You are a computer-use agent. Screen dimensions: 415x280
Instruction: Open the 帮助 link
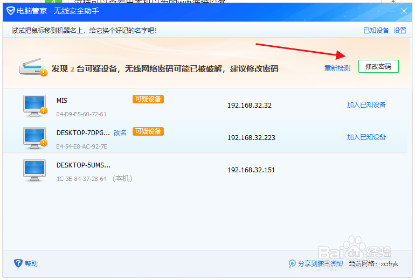pos(31,264)
